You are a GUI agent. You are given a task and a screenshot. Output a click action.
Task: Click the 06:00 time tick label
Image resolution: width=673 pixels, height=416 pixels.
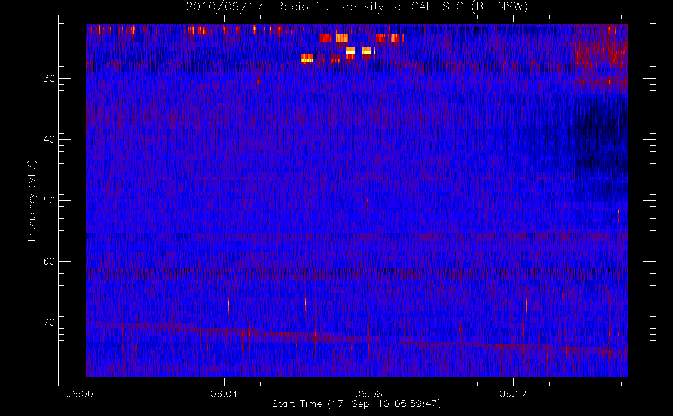[x=79, y=394]
